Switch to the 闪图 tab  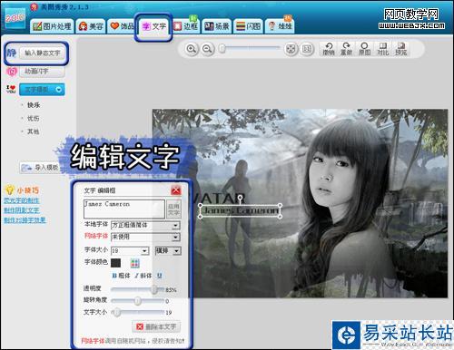tap(248, 26)
